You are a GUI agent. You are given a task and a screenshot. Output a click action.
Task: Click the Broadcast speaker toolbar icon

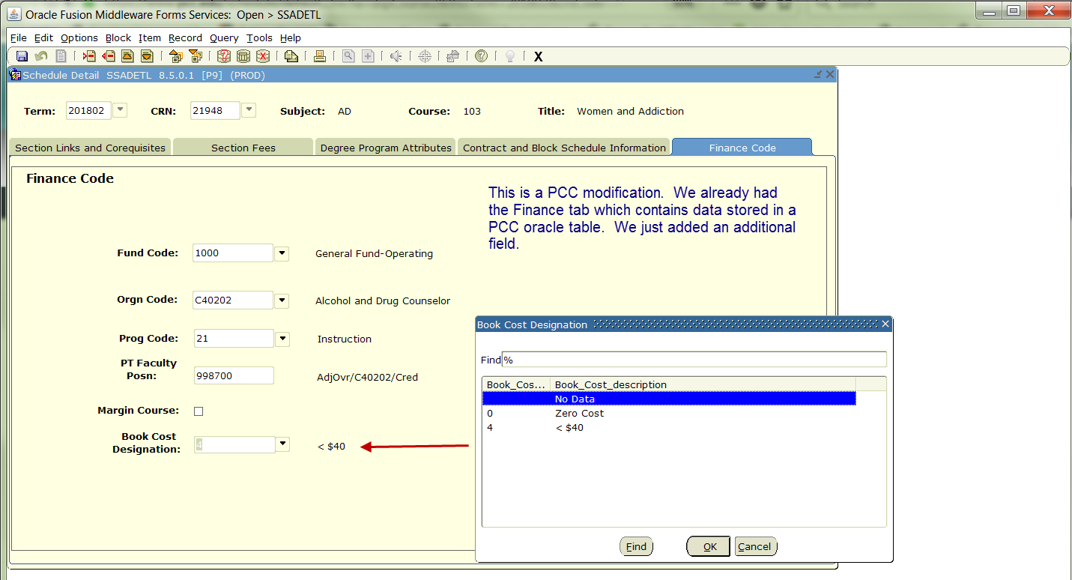tap(396, 56)
